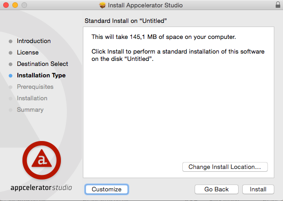Image resolution: width=283 pixels, height=201 pixels.
Task: Close the installer with red button
Action: (6, 5)
